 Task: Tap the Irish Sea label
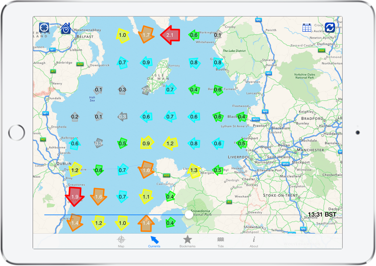pyautogui.click(x=92, y=99)
